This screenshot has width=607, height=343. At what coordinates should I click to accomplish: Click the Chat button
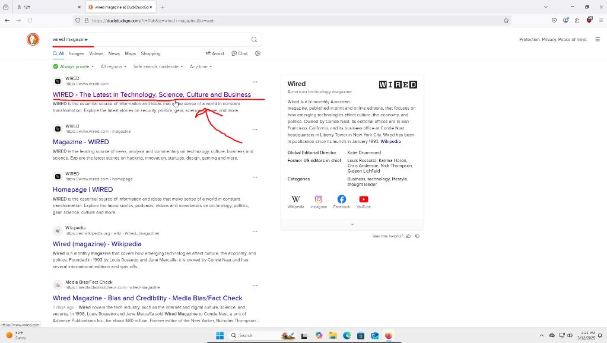pos(240,53)
